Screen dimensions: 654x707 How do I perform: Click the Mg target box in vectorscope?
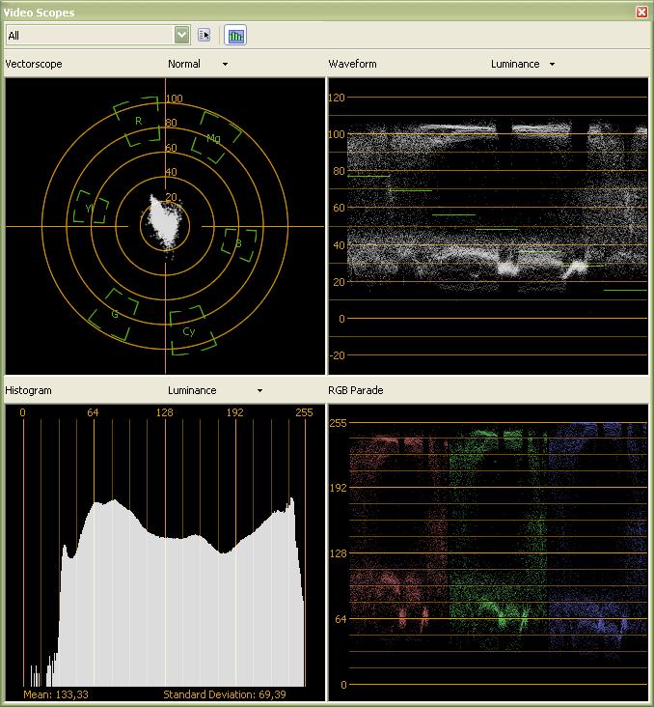coord(215,136)
